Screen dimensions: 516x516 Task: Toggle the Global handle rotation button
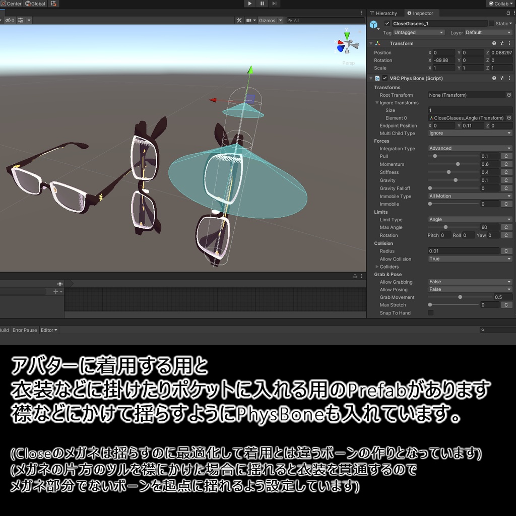35,4
